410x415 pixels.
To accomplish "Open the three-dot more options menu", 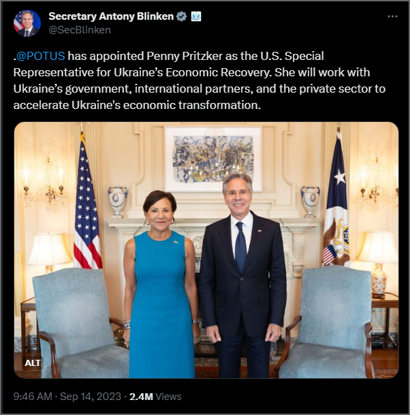I will coord(392,16).
